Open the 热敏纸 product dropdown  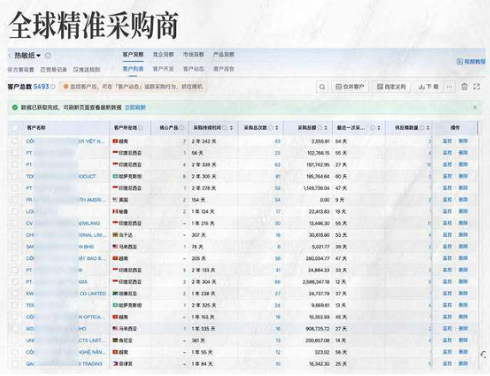click(27, 56)
